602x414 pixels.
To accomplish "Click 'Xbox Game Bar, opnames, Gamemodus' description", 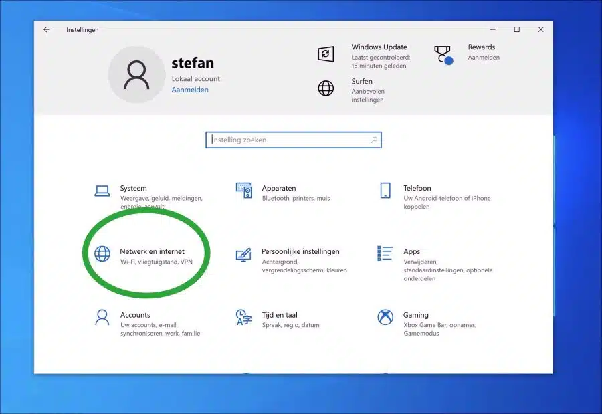I will 440,329.
